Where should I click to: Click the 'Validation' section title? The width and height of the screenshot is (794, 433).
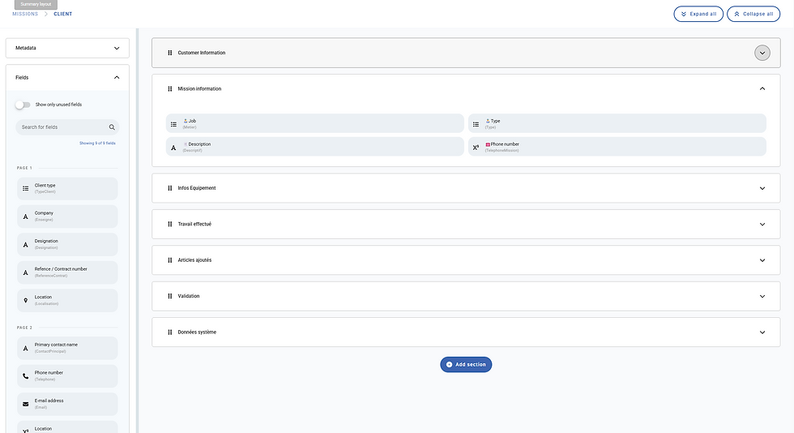[188, 296]
